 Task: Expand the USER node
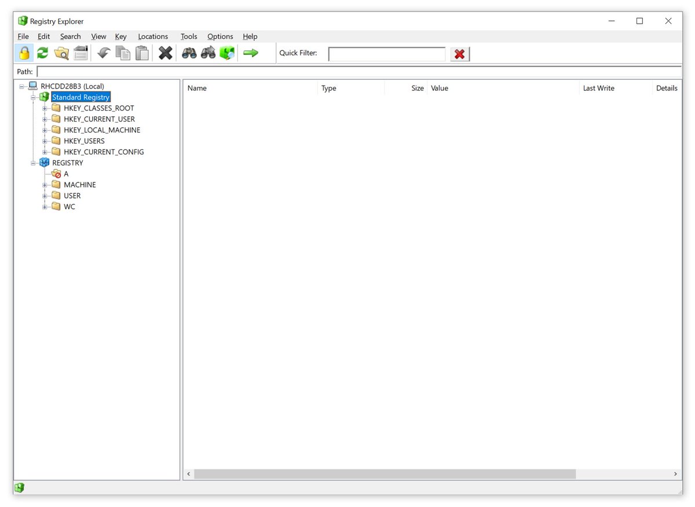[45, 196]
